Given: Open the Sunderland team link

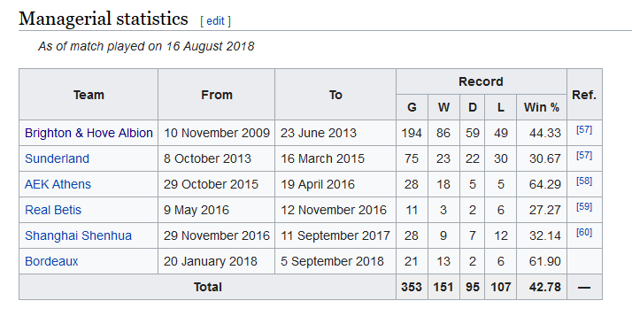Looking at the screenshot, I should 57,158.
